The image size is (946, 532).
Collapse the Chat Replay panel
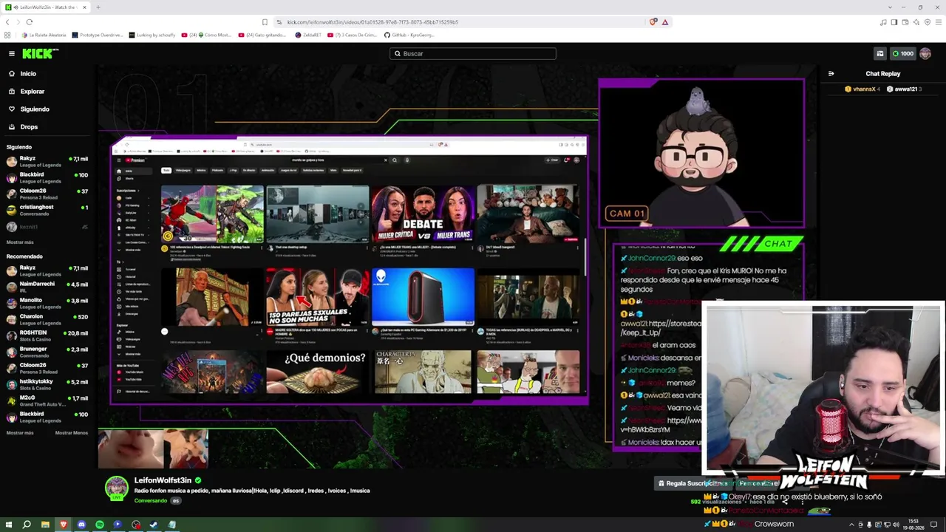click(x=831, y=74)
